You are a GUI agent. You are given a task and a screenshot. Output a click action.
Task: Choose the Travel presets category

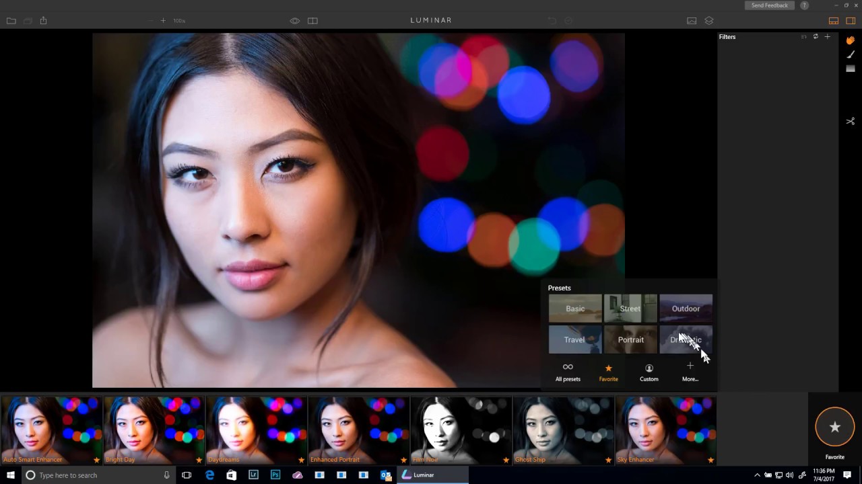click(x=575, y=339)
